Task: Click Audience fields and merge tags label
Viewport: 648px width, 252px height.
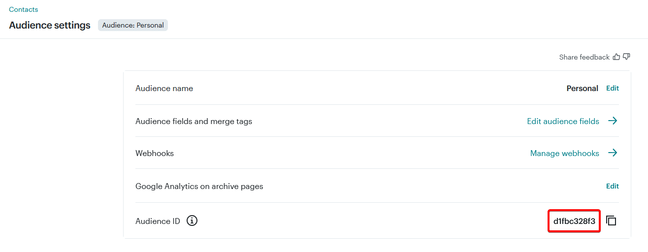Action: click(194, 121)
